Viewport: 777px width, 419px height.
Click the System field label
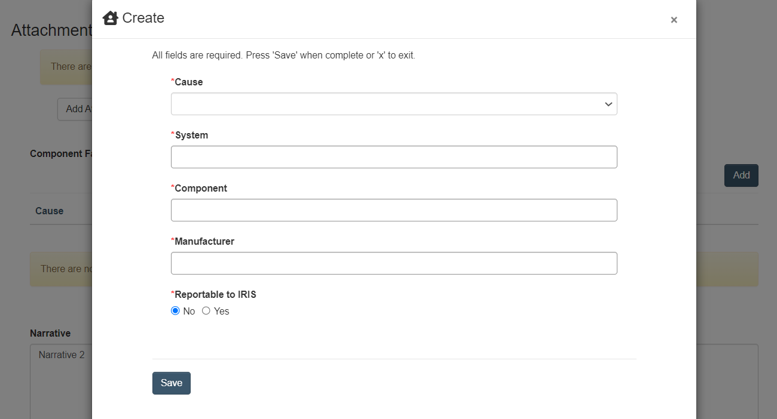(191, 135)
